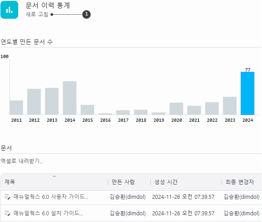This screenshot has height=222, width=262.
Task: Click the 새로 고침 refresh link
Action: (37, 14)
